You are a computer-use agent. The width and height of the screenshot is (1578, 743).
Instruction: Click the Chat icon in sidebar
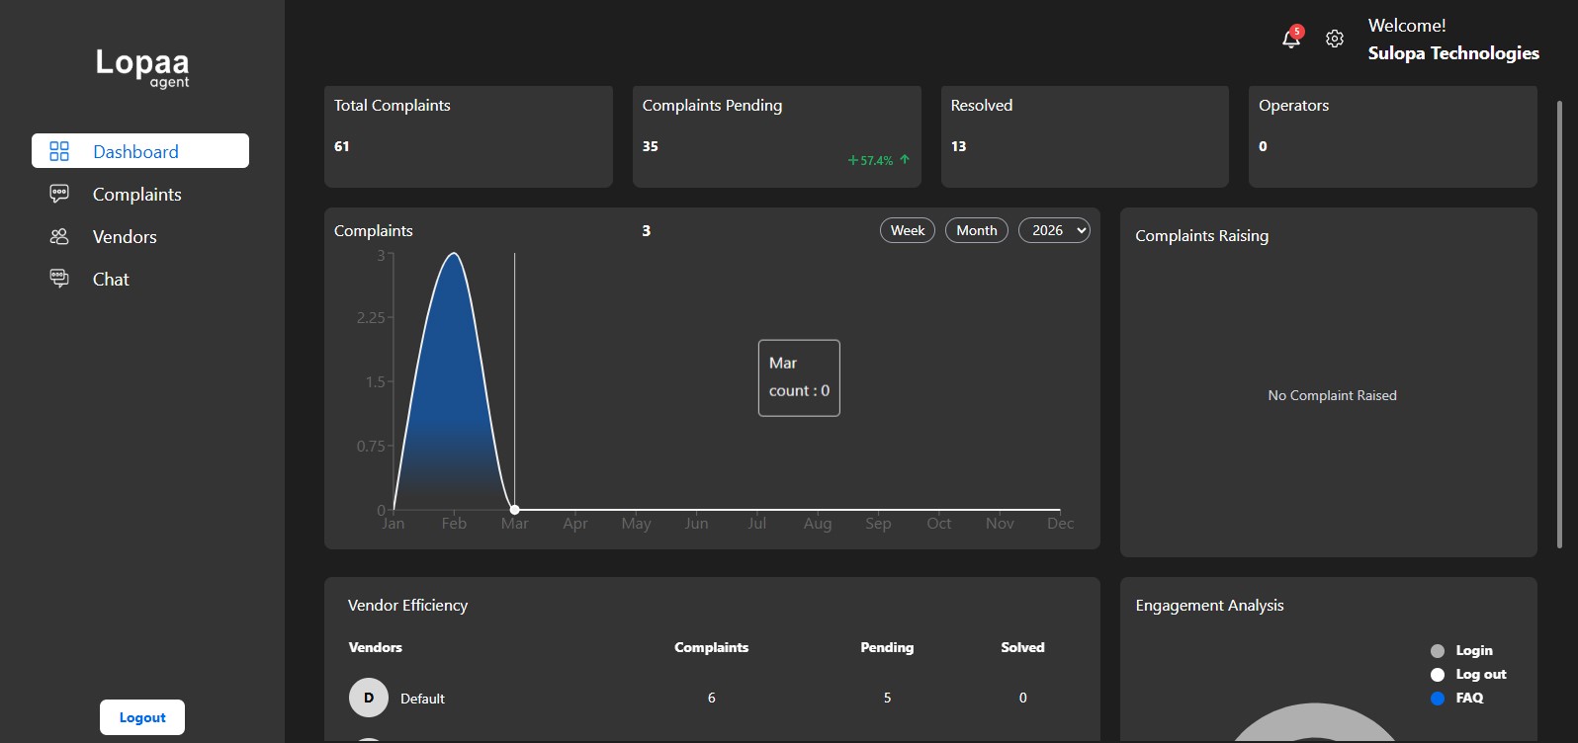(59, 279)
